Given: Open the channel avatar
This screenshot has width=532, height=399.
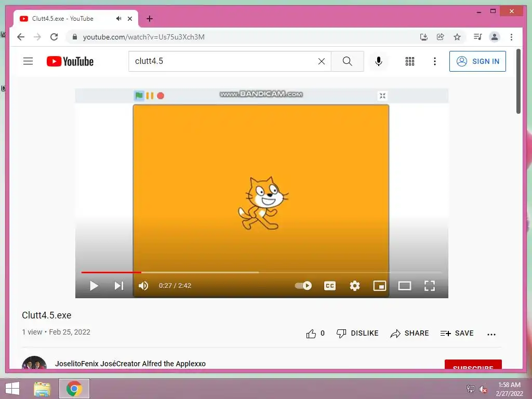Looking at the screenshot, I should [x=34, y=363].
